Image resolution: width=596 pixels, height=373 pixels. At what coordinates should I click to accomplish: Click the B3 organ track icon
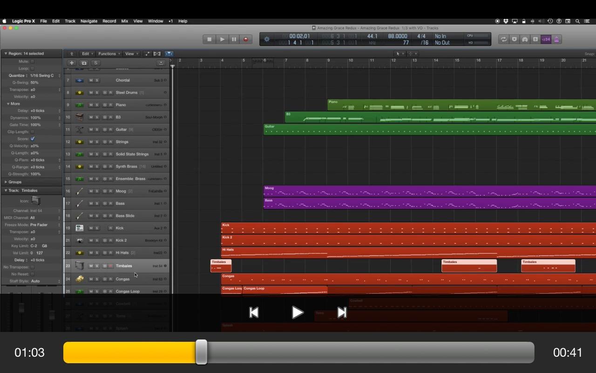[x=80, y=117]
